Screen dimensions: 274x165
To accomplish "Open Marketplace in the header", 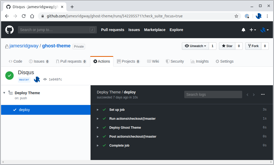I will tap(155, 30).
